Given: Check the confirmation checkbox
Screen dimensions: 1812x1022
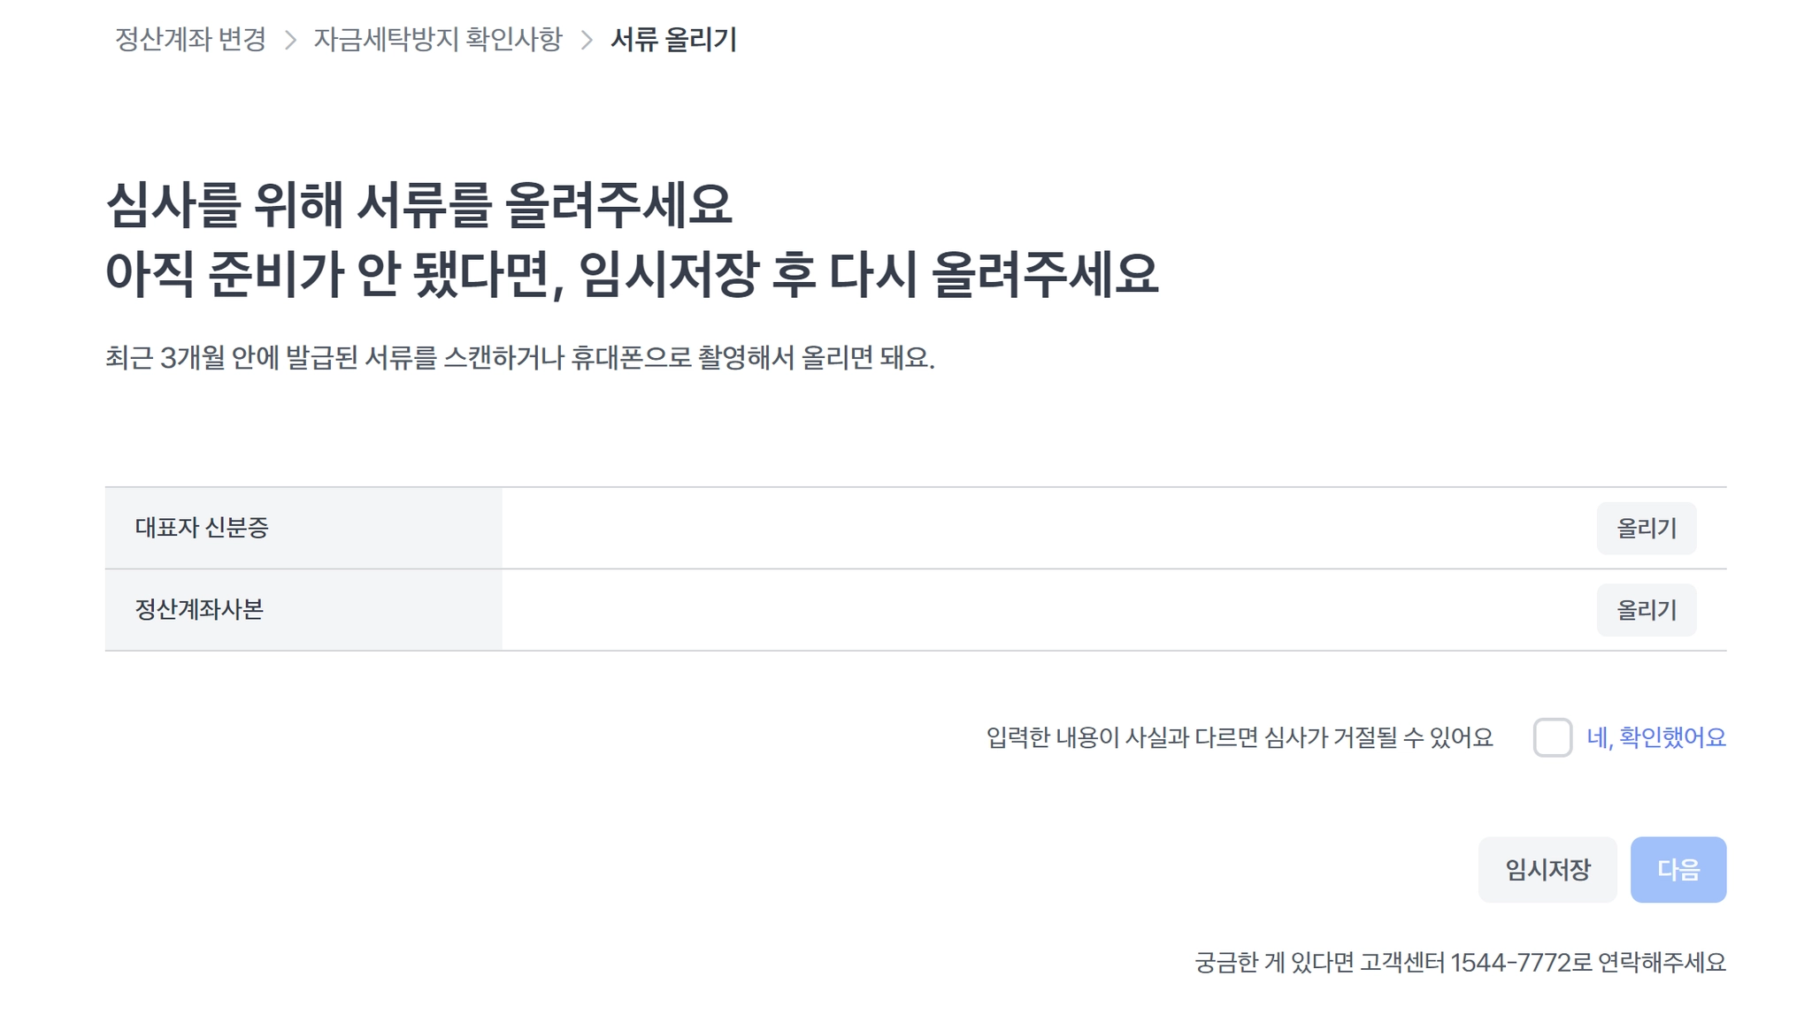Looking at the screenshot, I should (x=1552, y=737).
